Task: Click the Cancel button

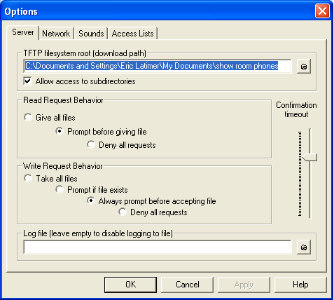Action: point(188,285)
